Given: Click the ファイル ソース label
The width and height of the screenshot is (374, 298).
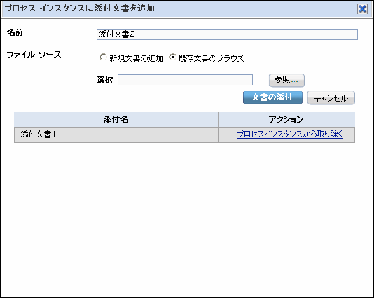Looking at the screenshot, I should (x=34, y=55).
